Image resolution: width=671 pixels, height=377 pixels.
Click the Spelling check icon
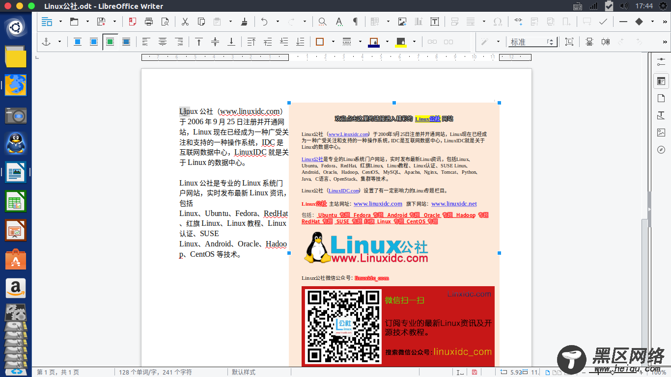[x=339, y=22]
